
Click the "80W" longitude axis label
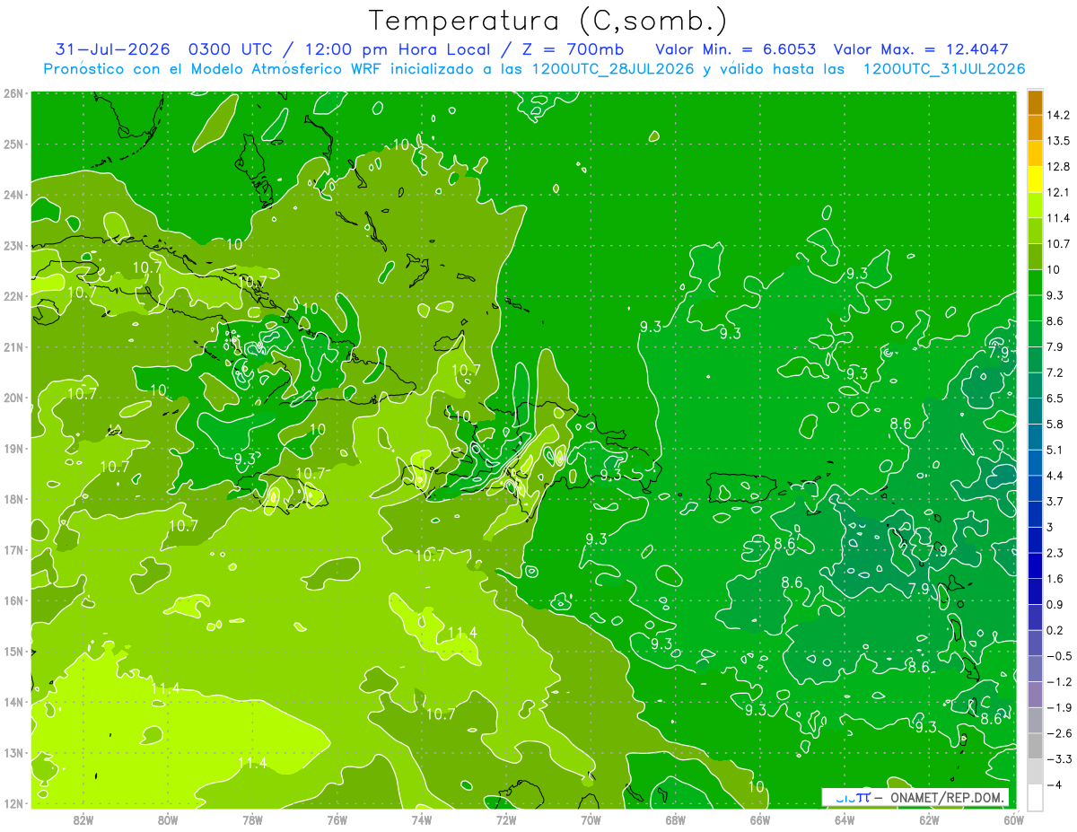coord(168,819)
